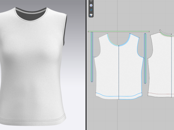The height and width of the screenshot is (130, 174).
Task: Open the garment display T-shirt icon
Action: tap(91, 15)
